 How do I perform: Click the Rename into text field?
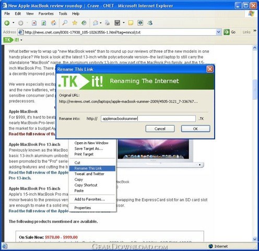(148, 119)
